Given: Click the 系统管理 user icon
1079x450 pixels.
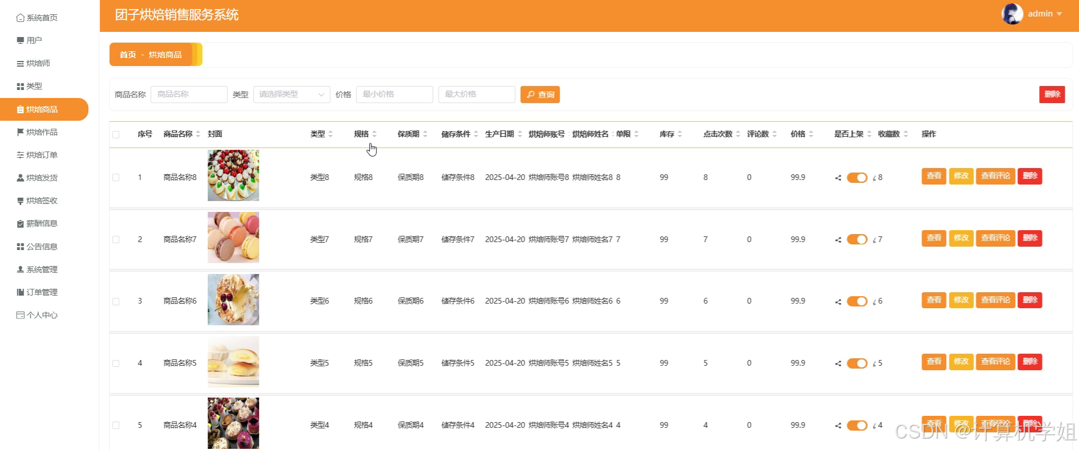Looking at the screenshot, I should [x=21, y=269].
